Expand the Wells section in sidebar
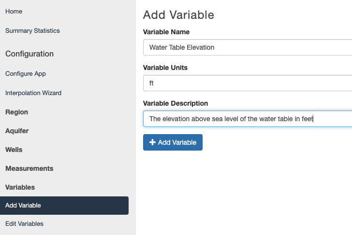 14,150
